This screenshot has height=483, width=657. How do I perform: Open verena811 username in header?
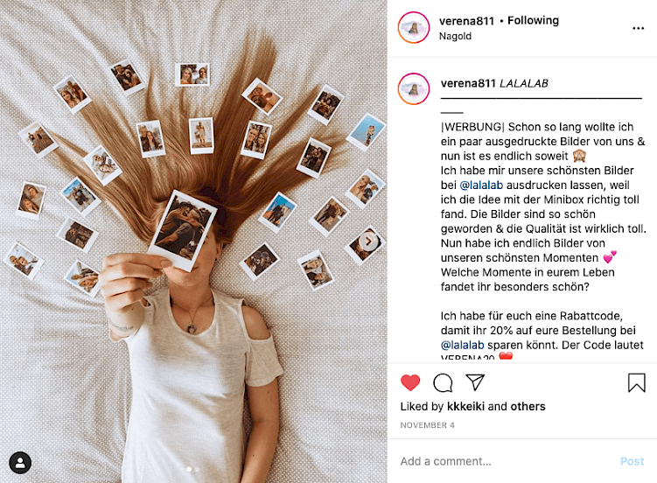pyautogui.click(x=467, y=21)
